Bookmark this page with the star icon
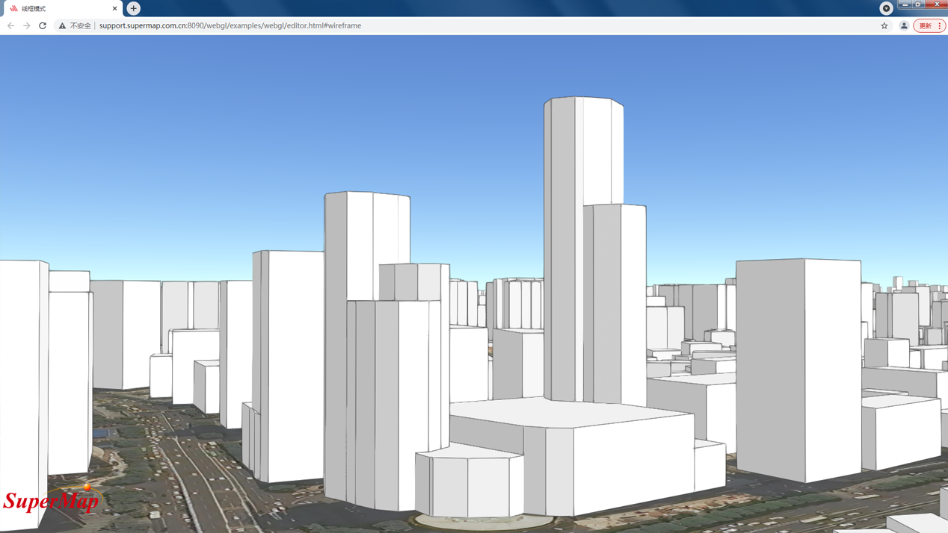The height and width of the screenshot is (533, 948). click(x=884, y=25)
